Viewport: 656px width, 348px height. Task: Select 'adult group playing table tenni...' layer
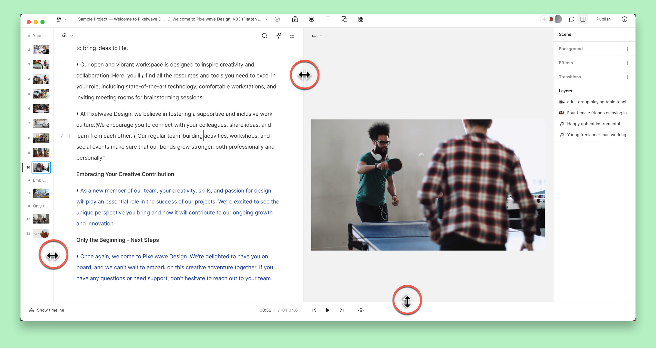[594, 102]
